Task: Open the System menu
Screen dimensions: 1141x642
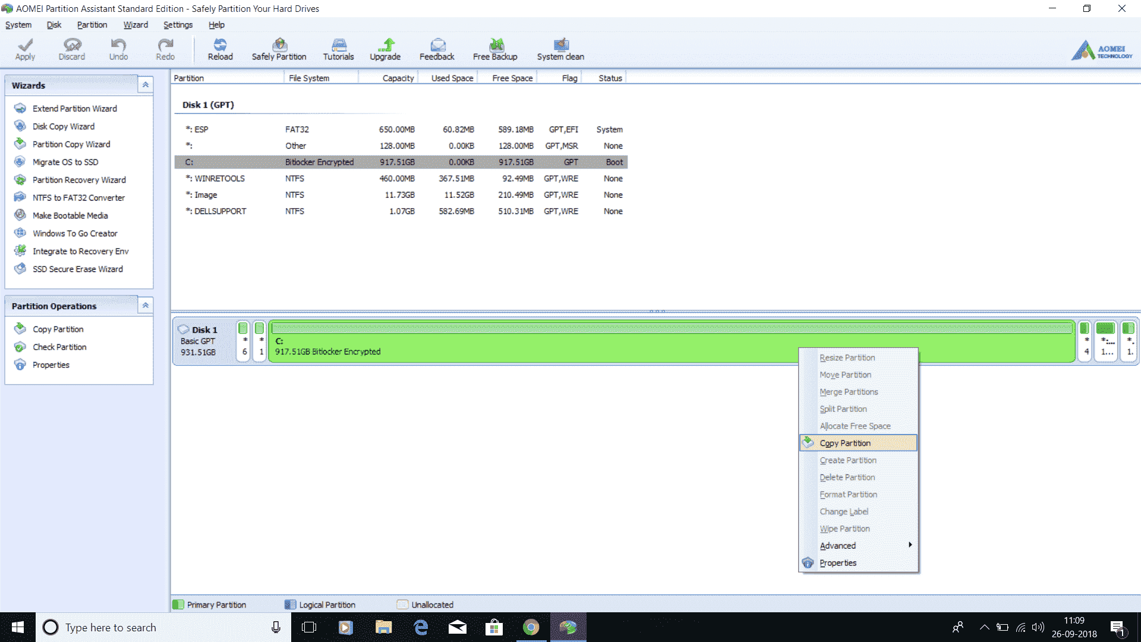Action: (18, 24)
